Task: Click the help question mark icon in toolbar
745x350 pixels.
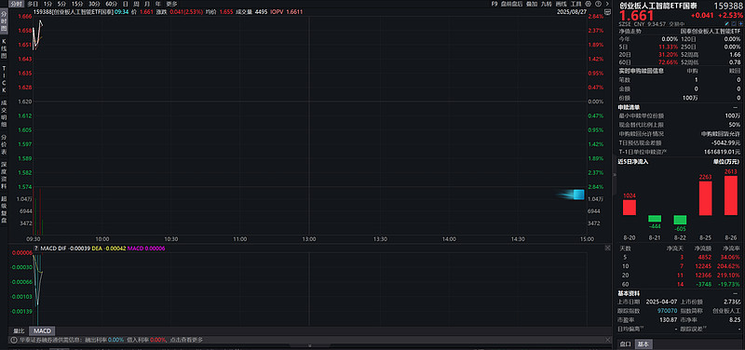Action: tap(598, 4)
